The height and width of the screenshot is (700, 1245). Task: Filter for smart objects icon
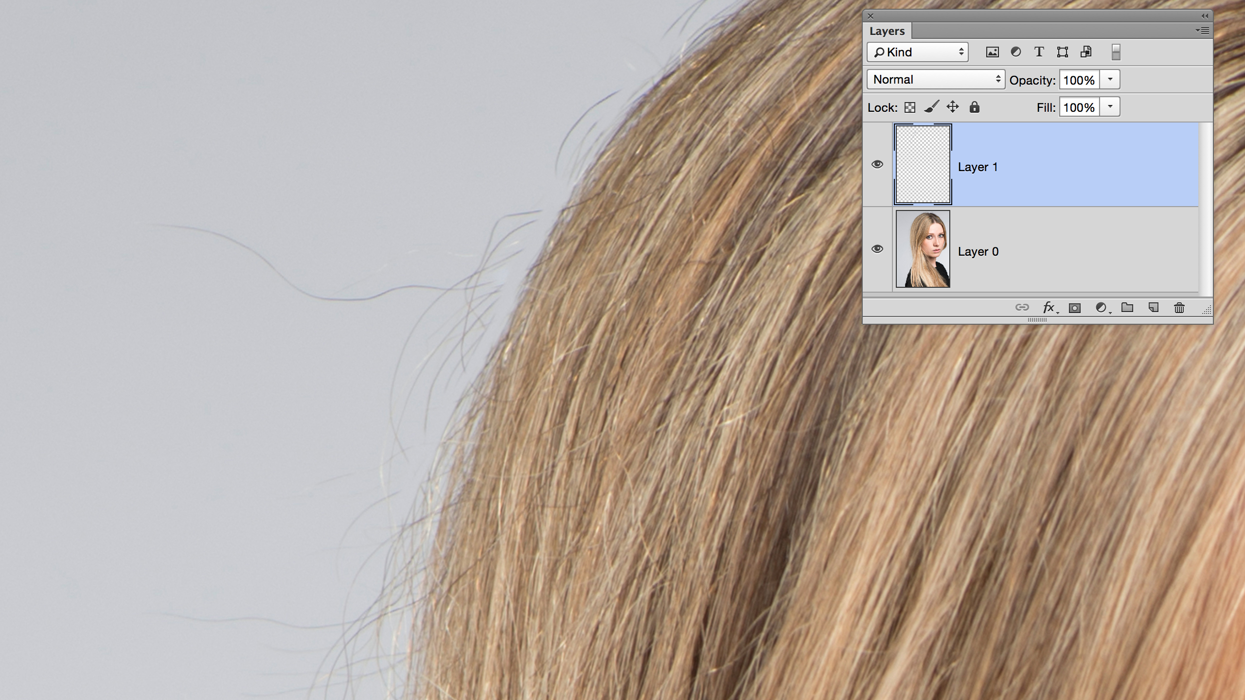click(x=1085, y=52)
